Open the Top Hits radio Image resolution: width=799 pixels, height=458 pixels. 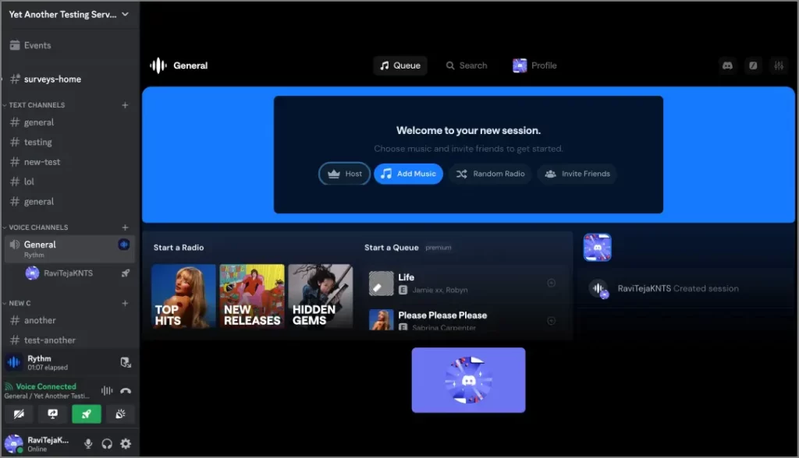183,296
